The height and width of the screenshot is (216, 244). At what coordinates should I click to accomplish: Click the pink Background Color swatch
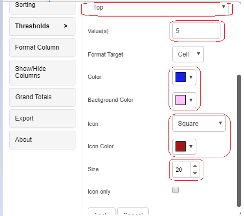click(x=180, y=100)
